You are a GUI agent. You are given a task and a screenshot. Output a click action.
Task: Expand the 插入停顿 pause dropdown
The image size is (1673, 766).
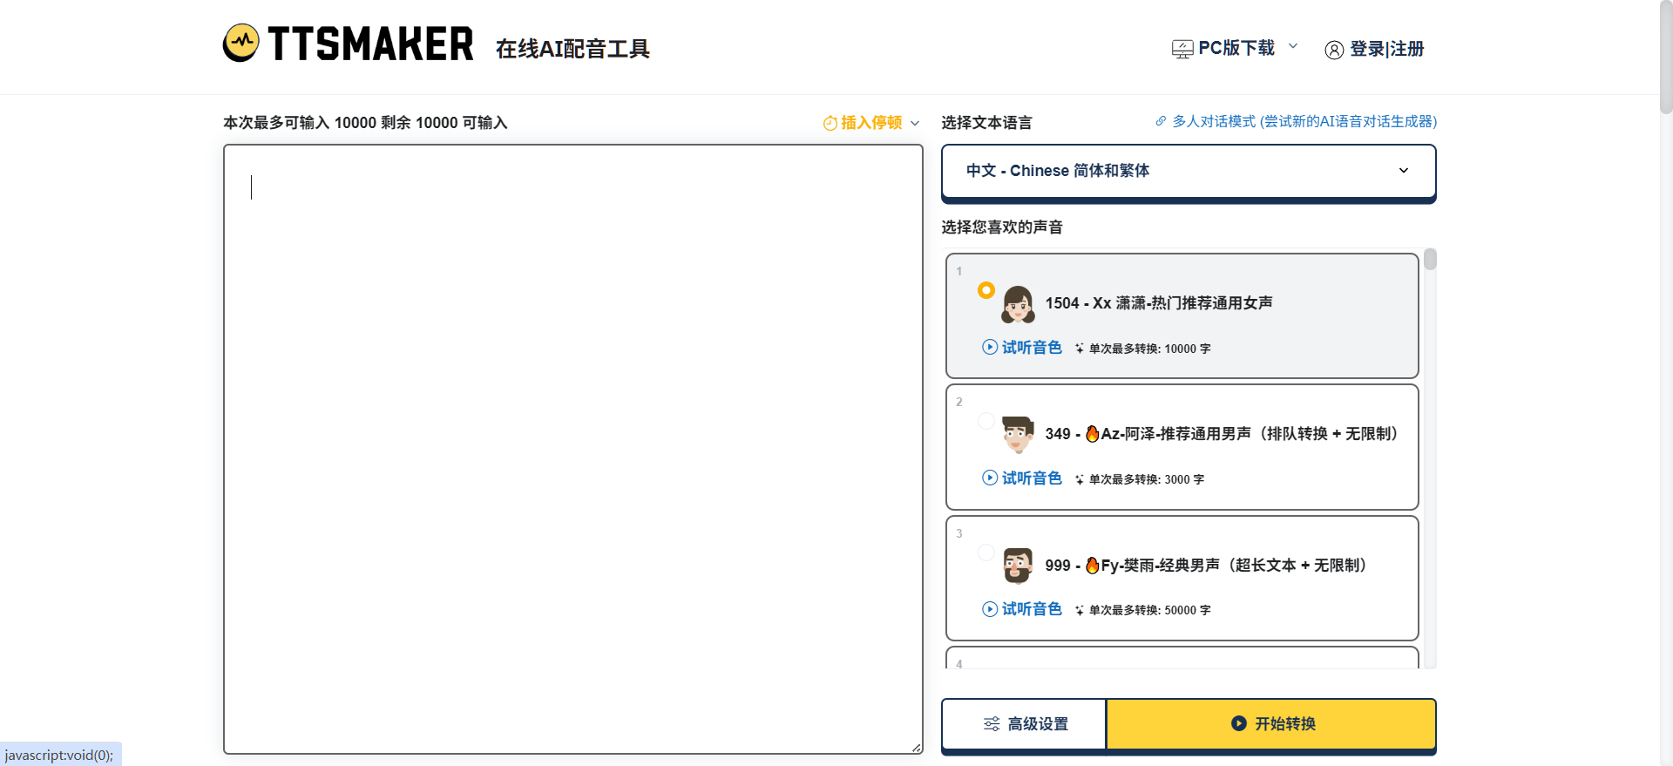[915, 123]
